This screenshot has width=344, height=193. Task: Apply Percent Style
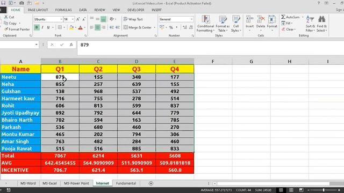click(x=171, y=27)
